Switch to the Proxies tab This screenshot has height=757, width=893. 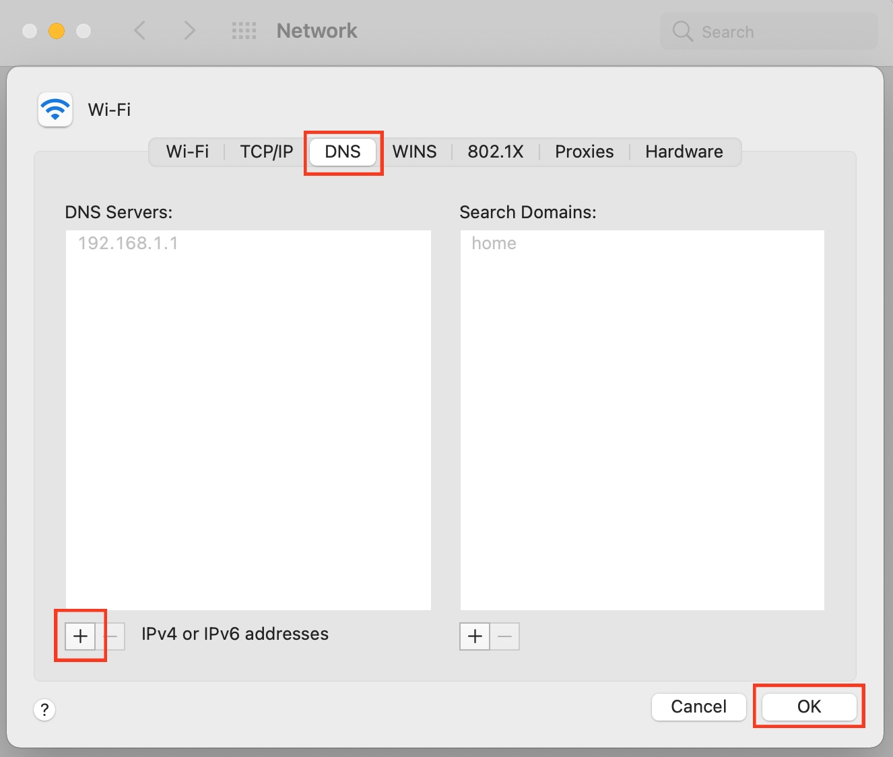585,152
